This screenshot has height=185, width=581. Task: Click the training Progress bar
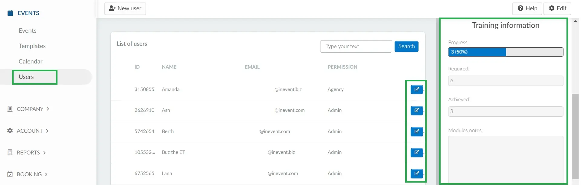tap(506, 52)
